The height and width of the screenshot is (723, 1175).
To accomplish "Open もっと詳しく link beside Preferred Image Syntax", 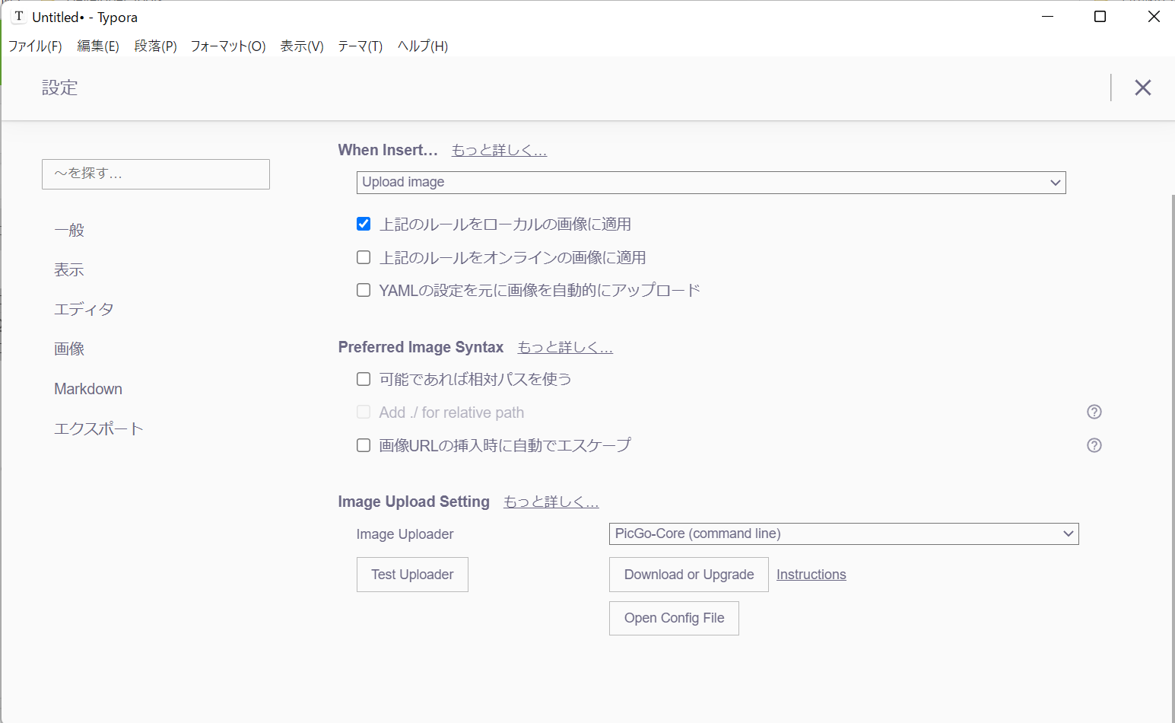I will coord(565,347).
